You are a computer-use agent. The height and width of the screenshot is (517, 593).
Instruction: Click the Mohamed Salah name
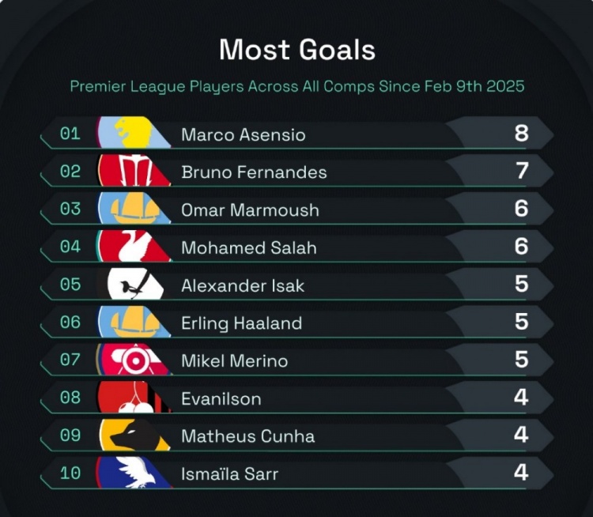coord(248,247)
